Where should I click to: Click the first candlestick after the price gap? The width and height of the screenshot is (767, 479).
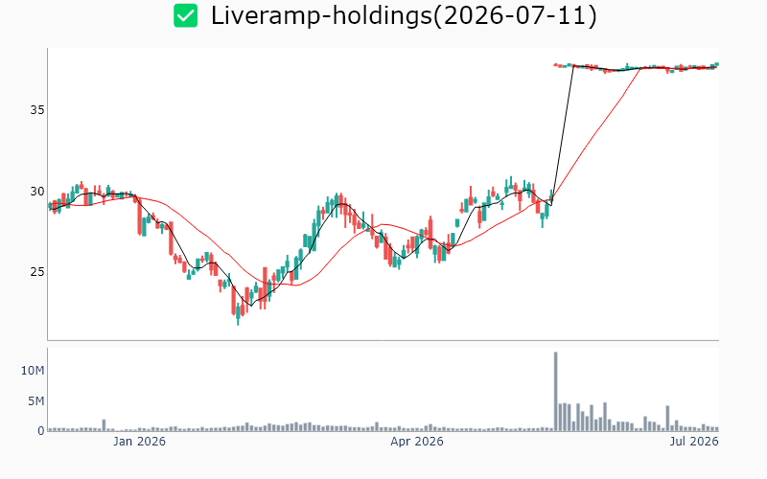pyautogui.click(x=556, y=64)
